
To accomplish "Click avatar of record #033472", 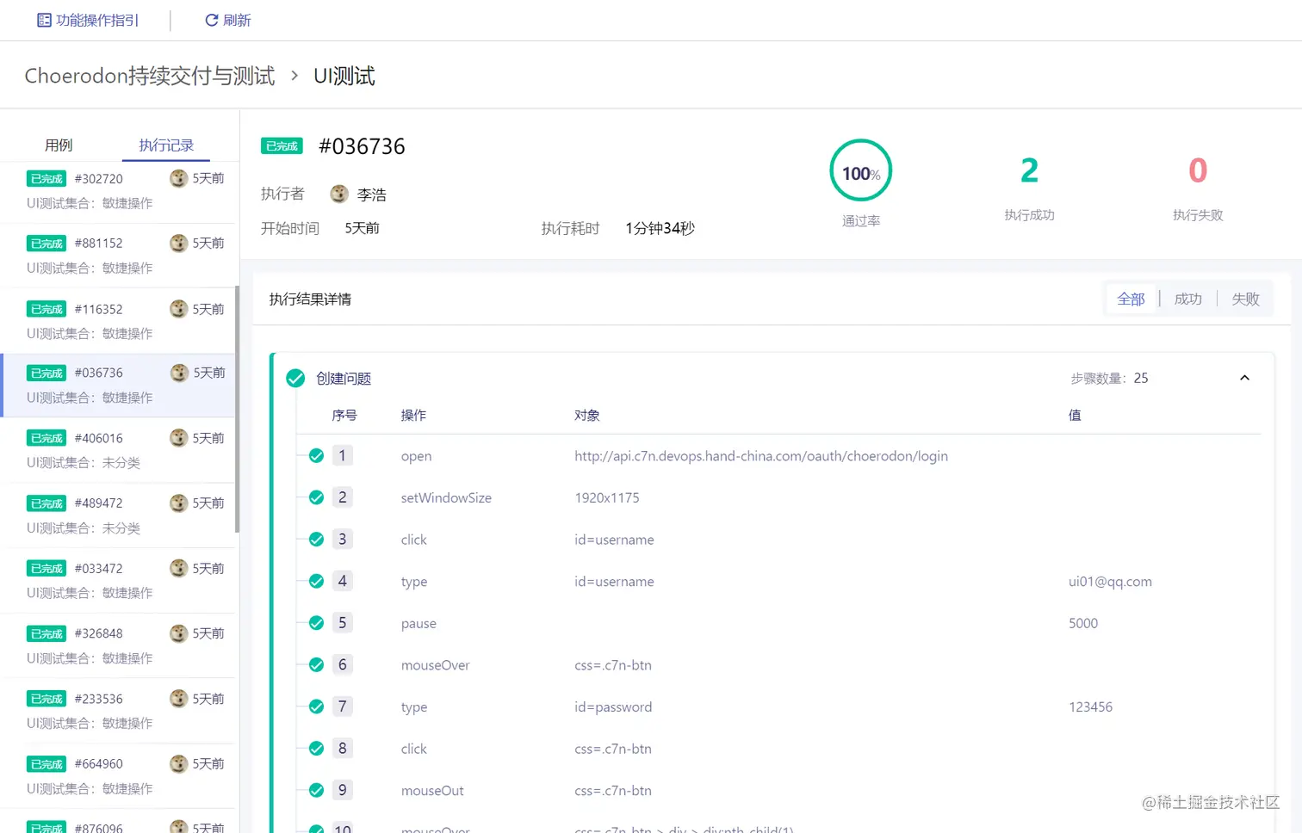I will pos(178,568).
